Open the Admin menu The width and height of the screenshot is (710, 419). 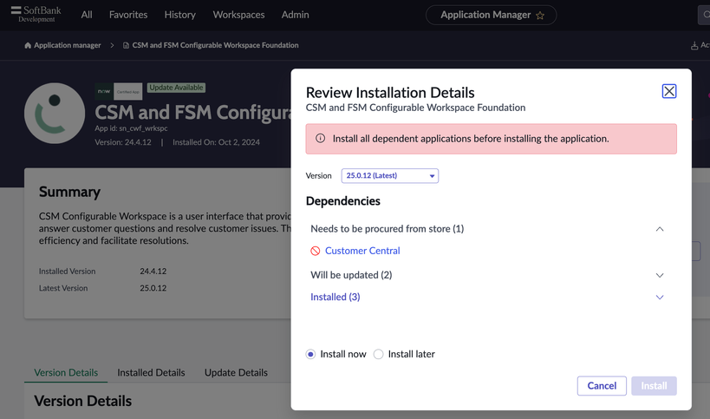coord(296,15)
